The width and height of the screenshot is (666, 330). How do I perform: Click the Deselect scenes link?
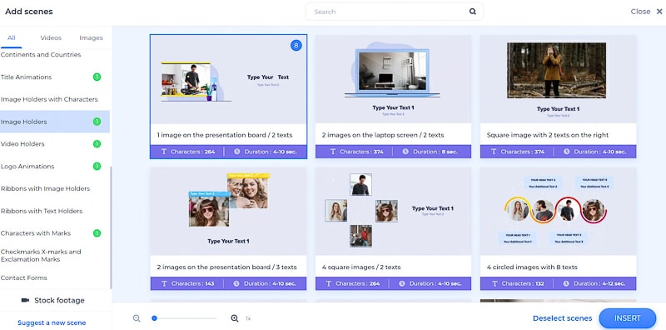563,318
